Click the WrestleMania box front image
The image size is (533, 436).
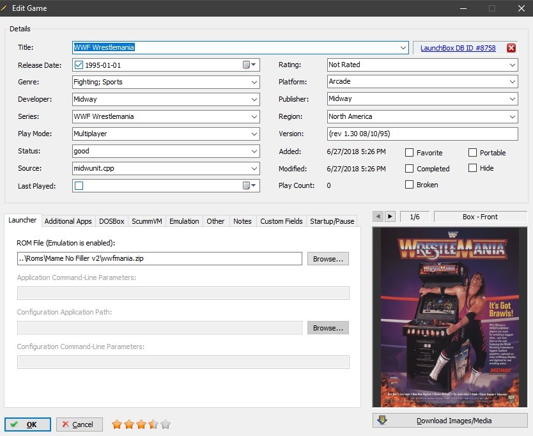[450, 317]
